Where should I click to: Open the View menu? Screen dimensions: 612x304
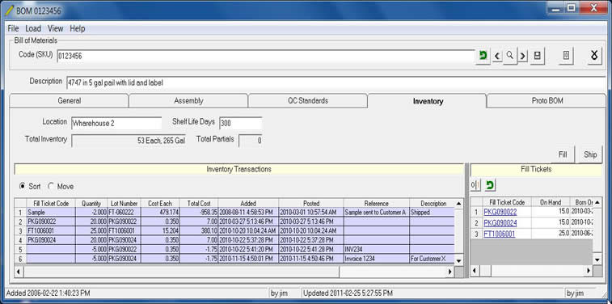click(x=56, y=28)
